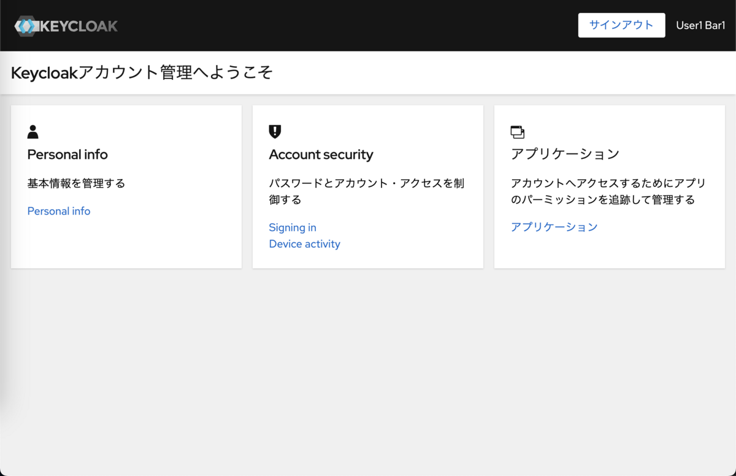Click the Keycloak logo icon
Screen dimensions: 736x476
tap(26, 26)
